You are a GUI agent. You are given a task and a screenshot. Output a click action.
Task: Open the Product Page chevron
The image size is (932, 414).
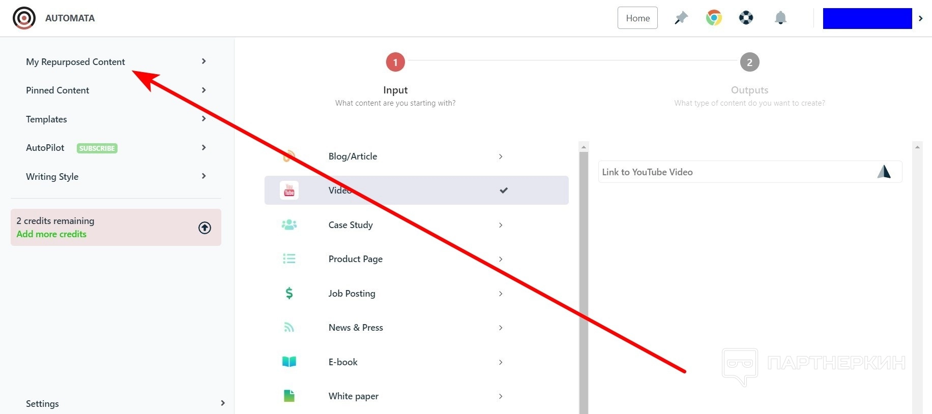point(501,259)
